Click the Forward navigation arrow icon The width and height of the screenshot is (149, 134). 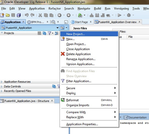click(x=69, y=15)
